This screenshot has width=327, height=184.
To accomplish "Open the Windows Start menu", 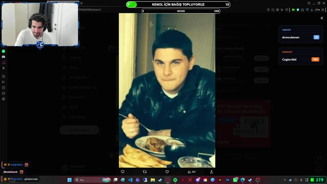I will (69, 180).
